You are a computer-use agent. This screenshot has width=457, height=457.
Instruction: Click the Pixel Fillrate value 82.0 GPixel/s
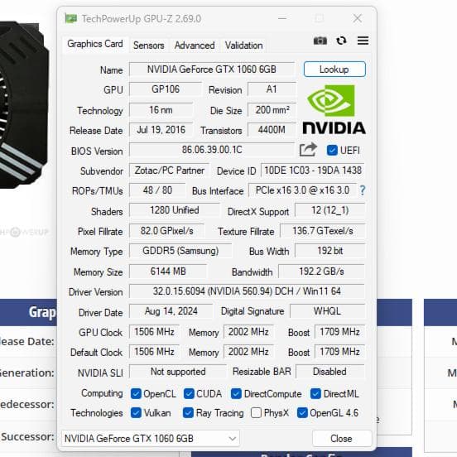tap(166, 231)
